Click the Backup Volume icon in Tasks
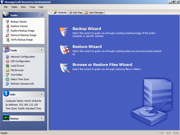This screenshot has height=135, width=180. coord(7,22)
